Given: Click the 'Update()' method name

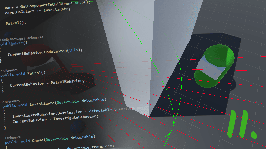Looking at the screenshot, I should point(18,43).
